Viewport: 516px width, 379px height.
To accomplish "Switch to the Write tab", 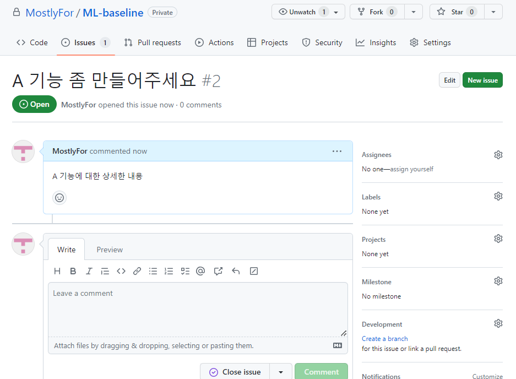I will [67, 250].
